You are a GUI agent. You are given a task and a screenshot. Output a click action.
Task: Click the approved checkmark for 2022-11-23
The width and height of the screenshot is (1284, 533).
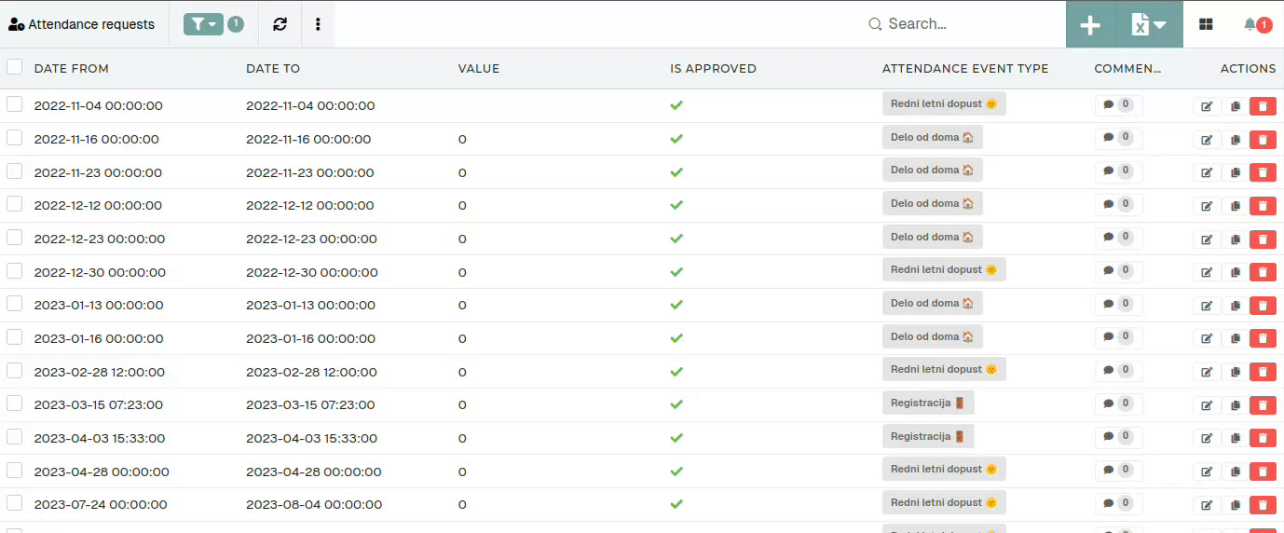pos(676,172)
